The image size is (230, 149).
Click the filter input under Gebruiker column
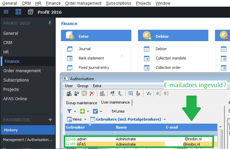pyautogui.click(x=90, y=133)
